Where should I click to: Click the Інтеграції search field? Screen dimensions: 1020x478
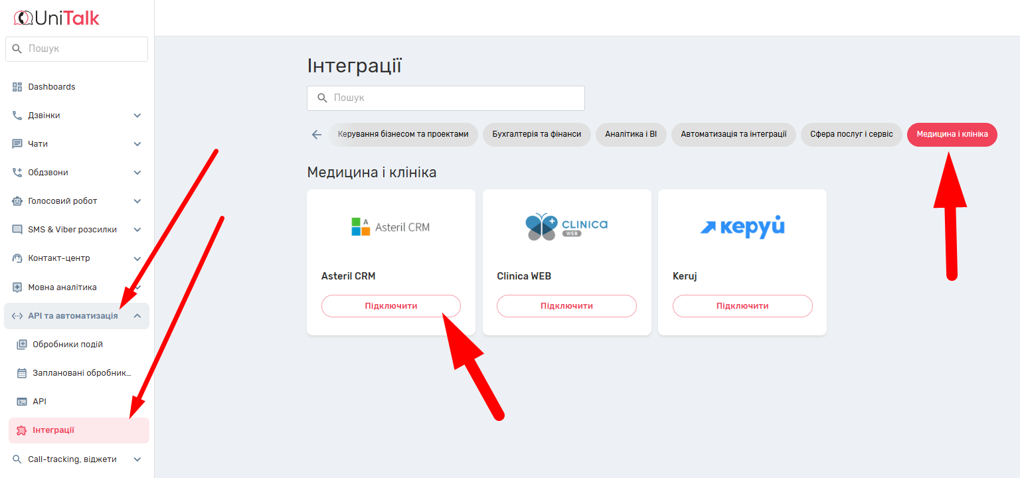446,98
